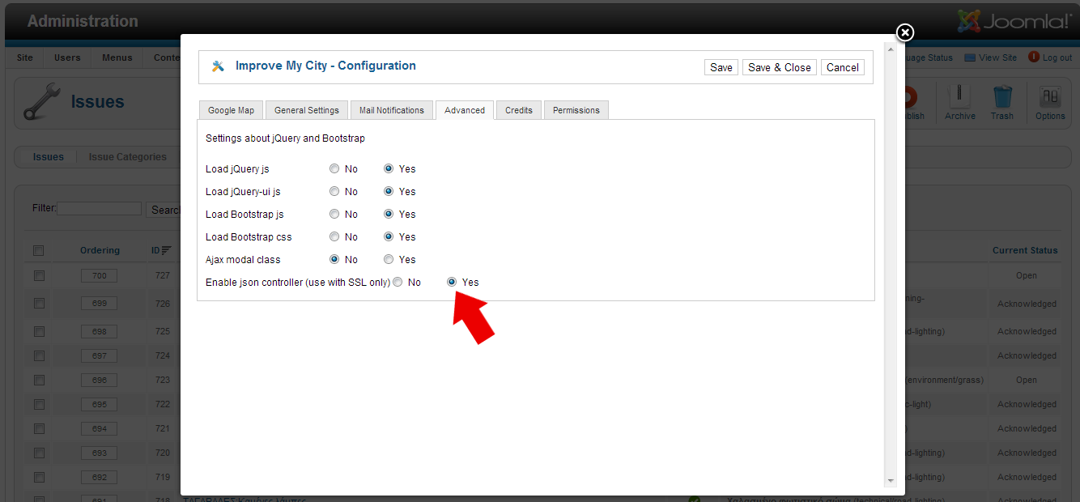
Task: Click the Joomla! logo in the header
Action: [1014, 21]
